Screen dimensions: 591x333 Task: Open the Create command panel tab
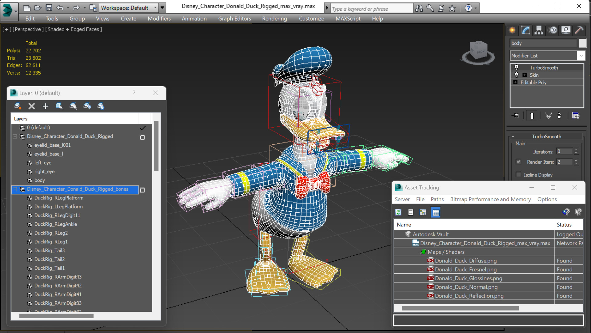coord(512,30)
